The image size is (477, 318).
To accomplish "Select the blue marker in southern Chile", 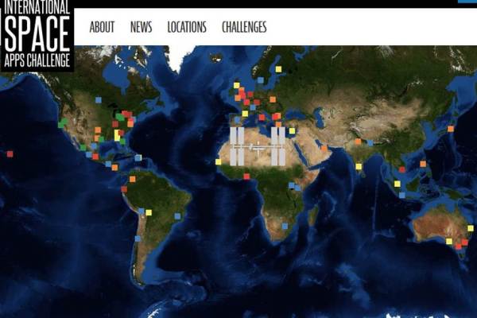I will [138, 238].
